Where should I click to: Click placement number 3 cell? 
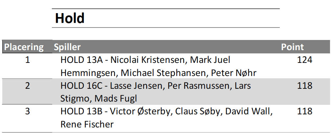coord(28,111)
